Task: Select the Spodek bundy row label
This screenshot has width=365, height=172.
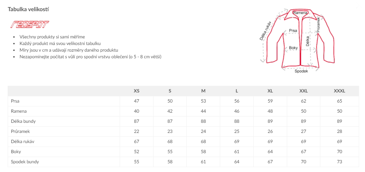Action: click(25, 162)
